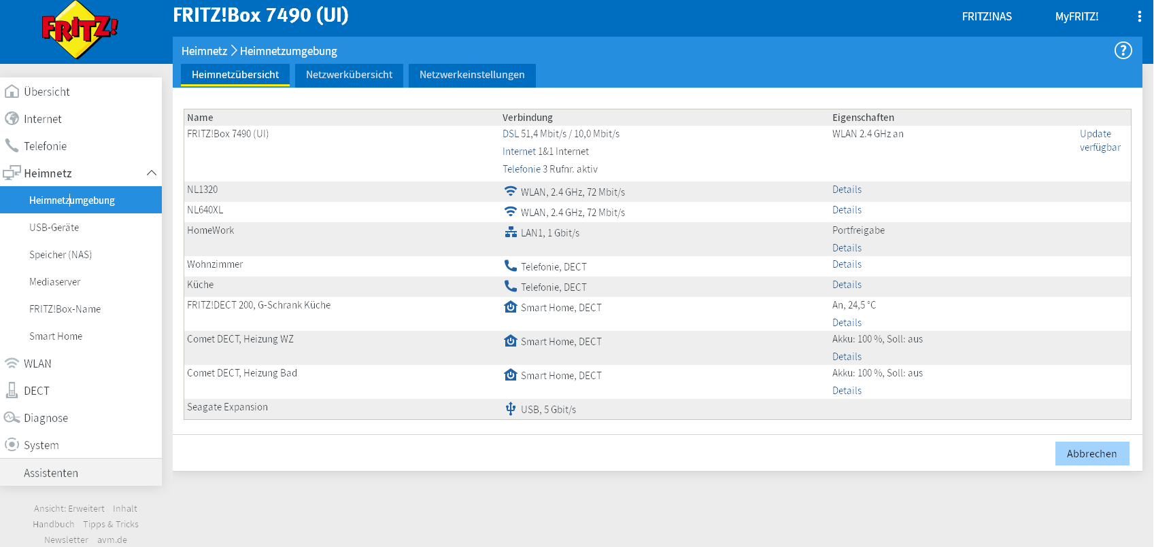1154x547 pixels.
Task: Open Details for device NL1320
Action: click(x=847, y=190)
